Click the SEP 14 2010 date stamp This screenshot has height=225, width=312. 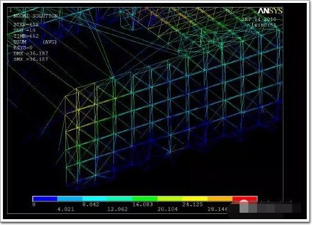259,19
